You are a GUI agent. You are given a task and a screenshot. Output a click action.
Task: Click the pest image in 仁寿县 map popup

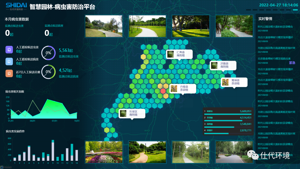pos(170,54)
